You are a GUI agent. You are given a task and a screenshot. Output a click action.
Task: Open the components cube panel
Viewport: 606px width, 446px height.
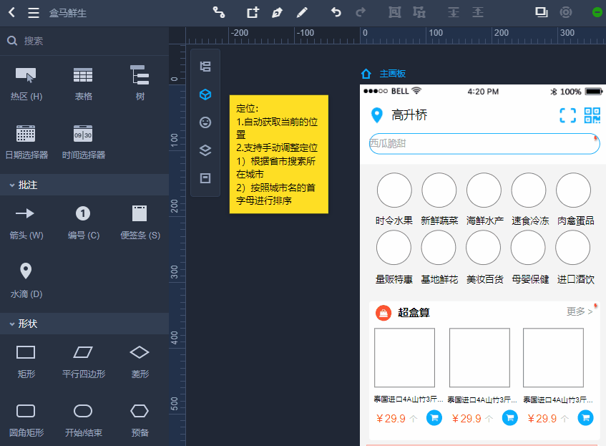205,94
